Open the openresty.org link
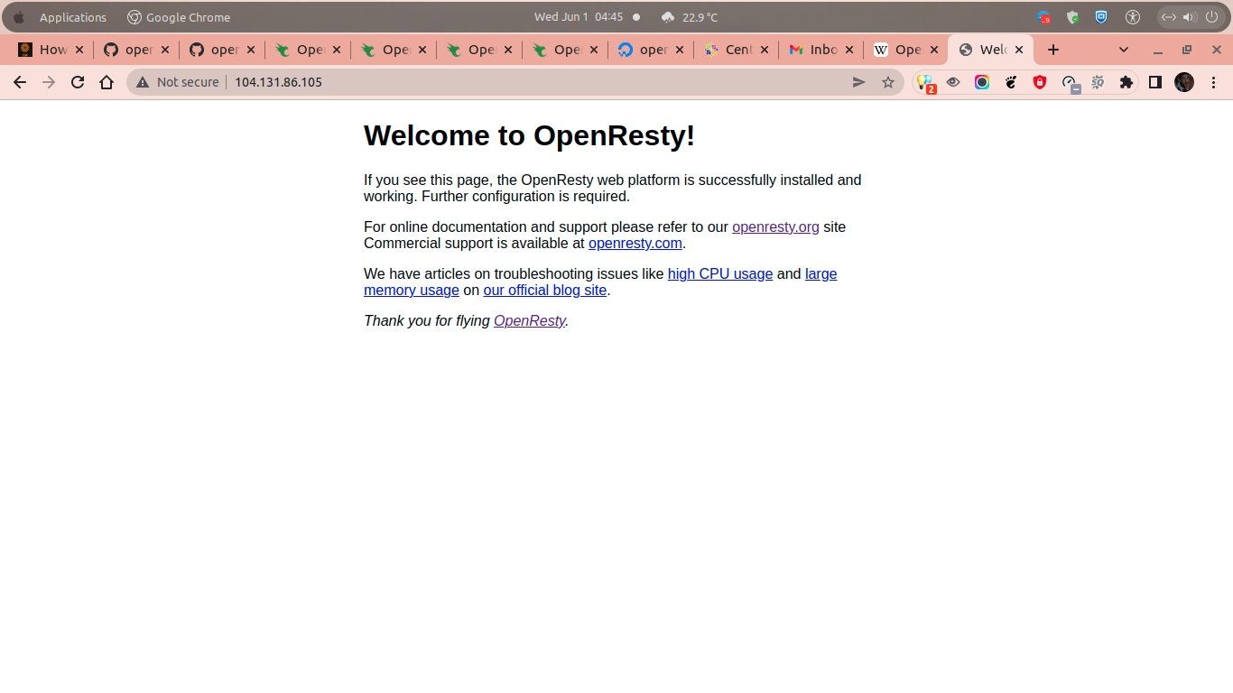This screenshot has width=1233, height=693. [775, 227]
